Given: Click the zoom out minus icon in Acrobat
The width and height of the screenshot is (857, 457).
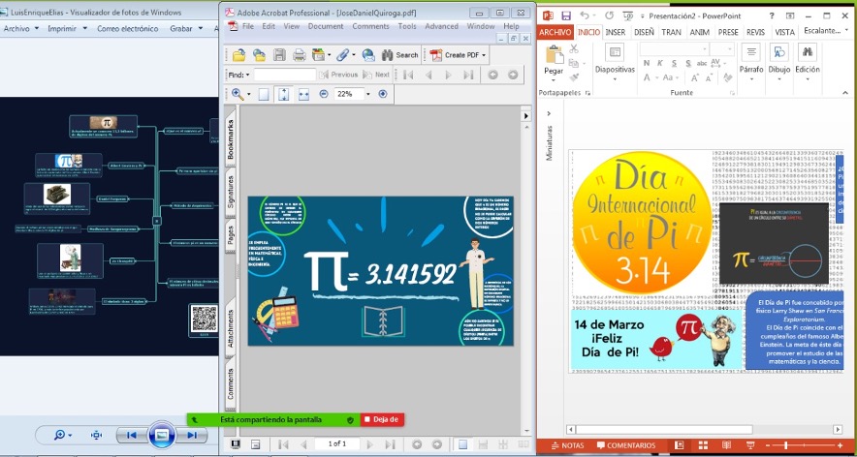Looking at the screenshot, I should click(324, 94).
